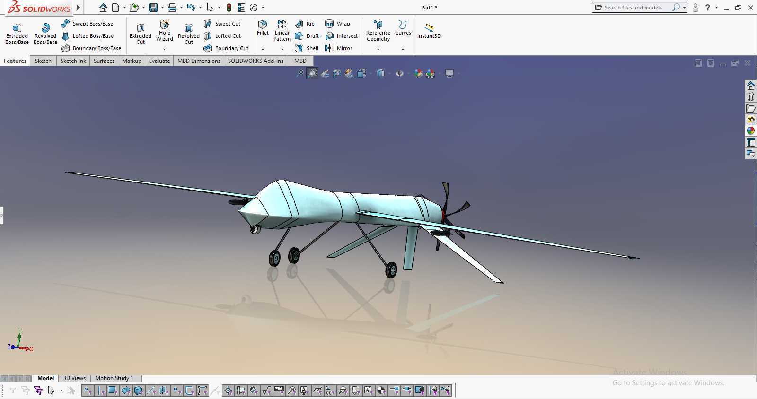
Task: Click Previous View icon in viewport toolbar
Action: [325, 73]
